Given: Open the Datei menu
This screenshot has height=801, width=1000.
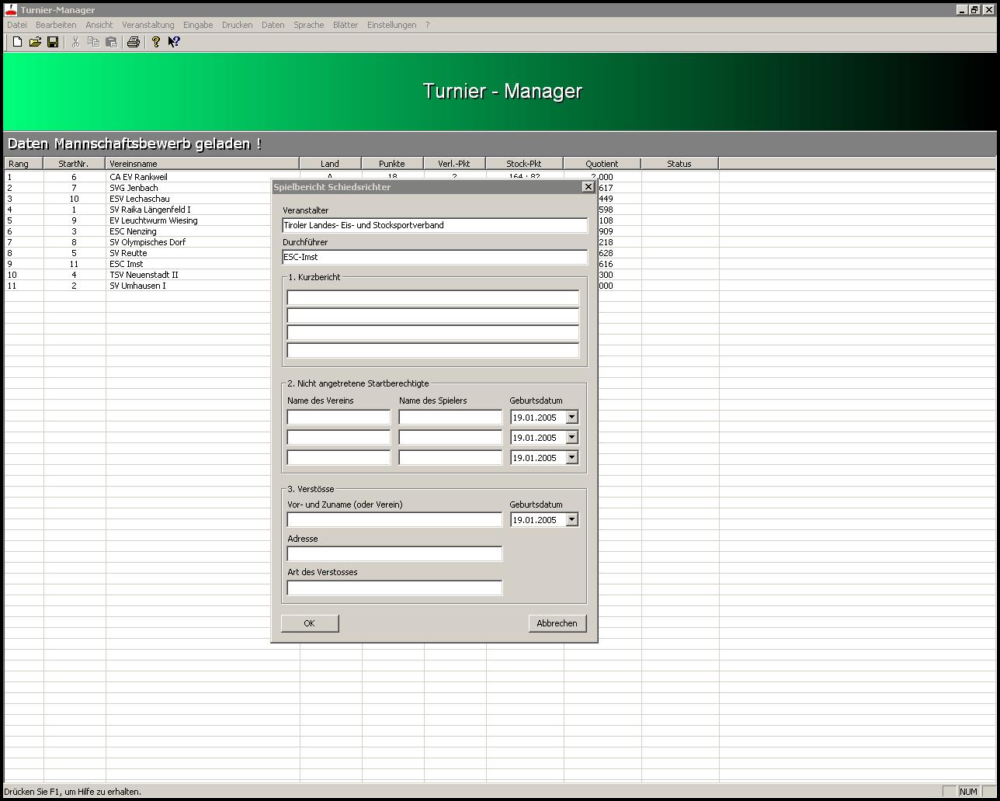Looking at the screenshot, I should click(16, 25).
